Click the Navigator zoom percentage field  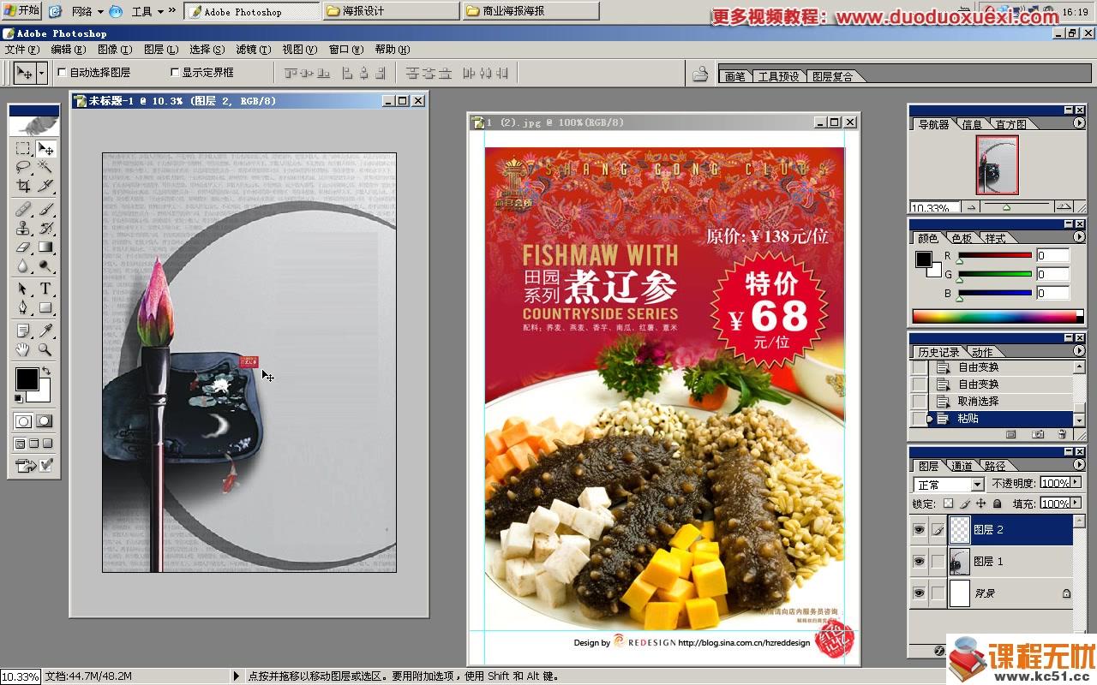coord(933,208)
